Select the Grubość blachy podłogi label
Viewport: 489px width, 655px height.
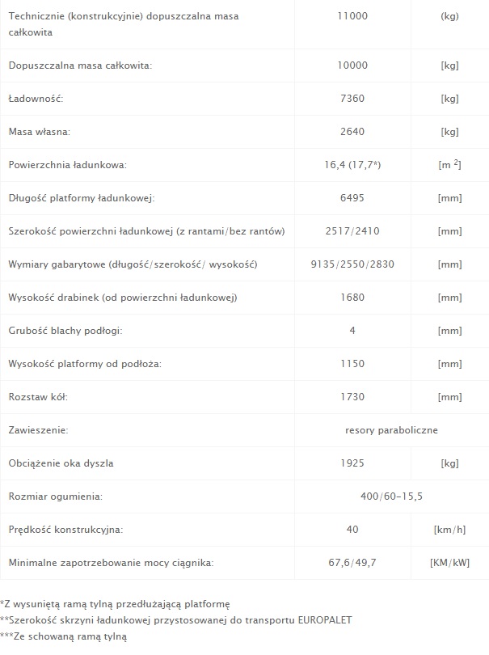tap(65, 331)
